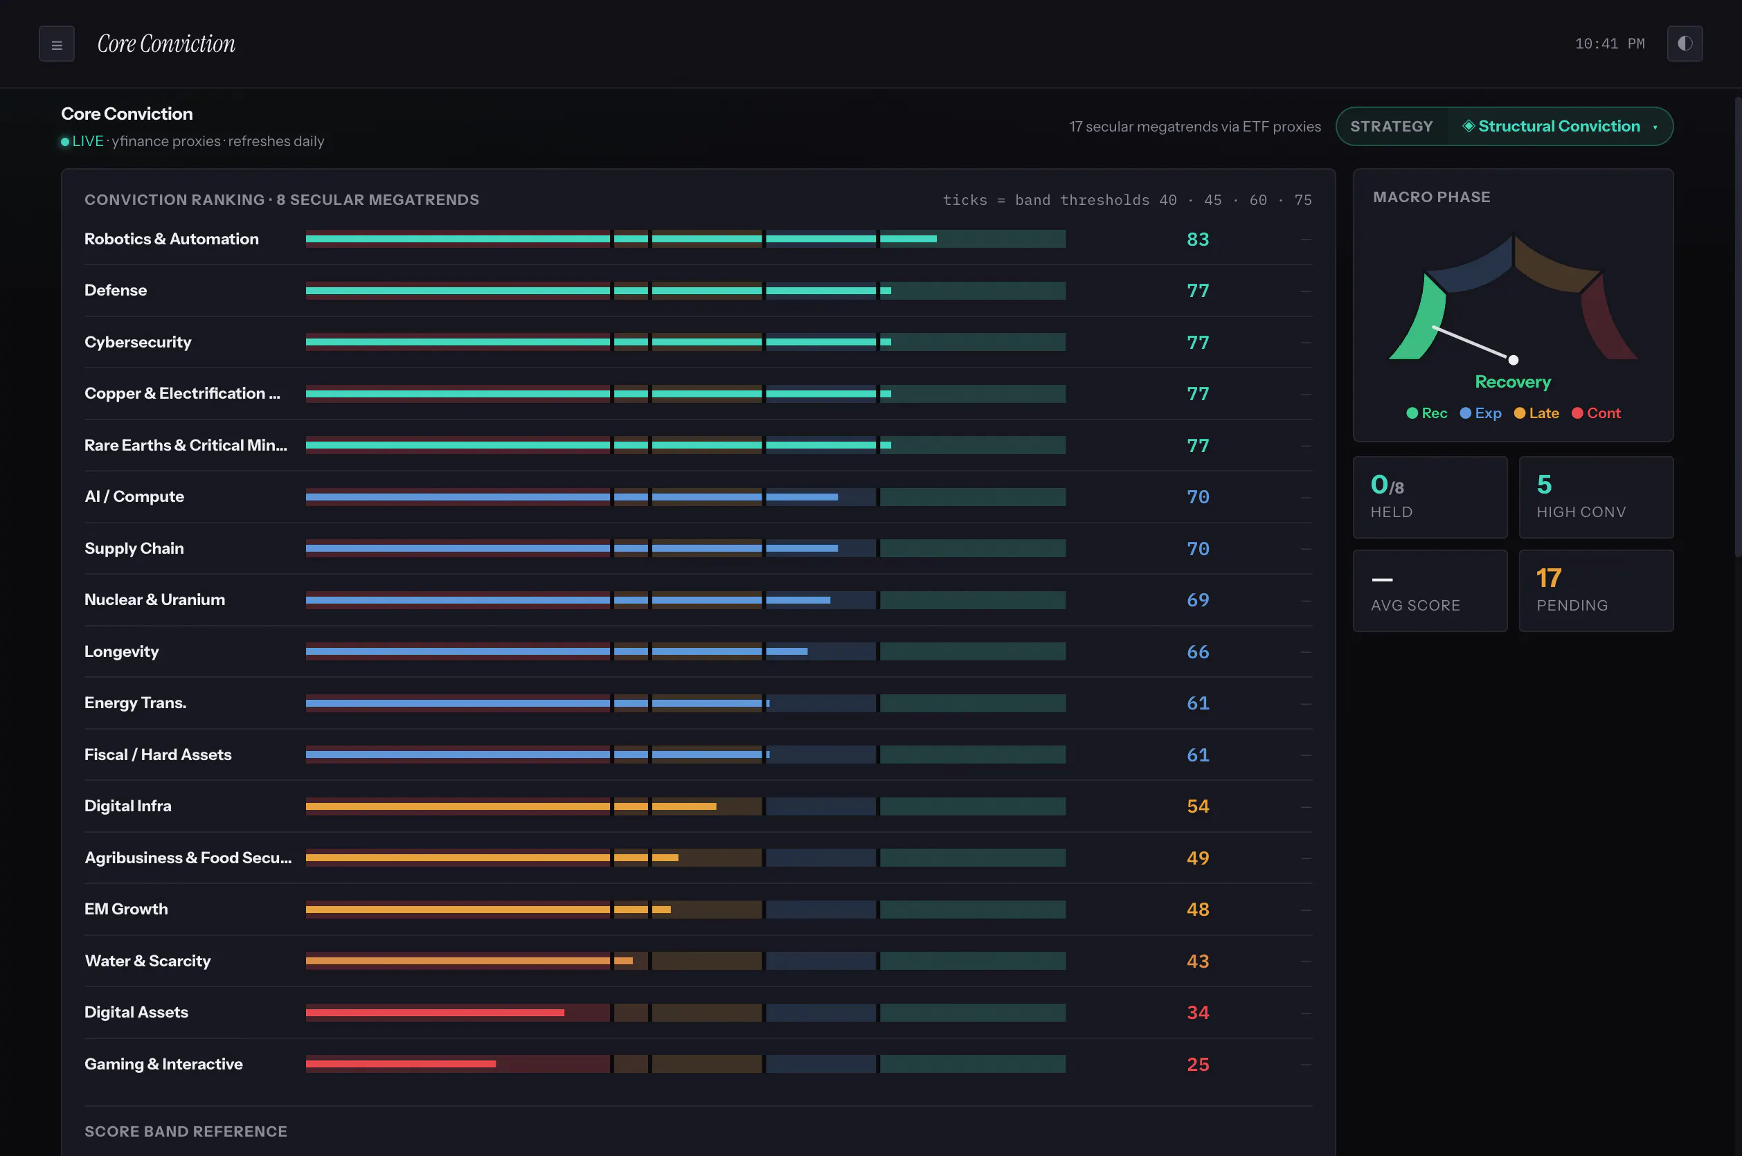Select the Supply Chain row
This screenshot has height=1156, width=1742.
(x=698, y=548)
